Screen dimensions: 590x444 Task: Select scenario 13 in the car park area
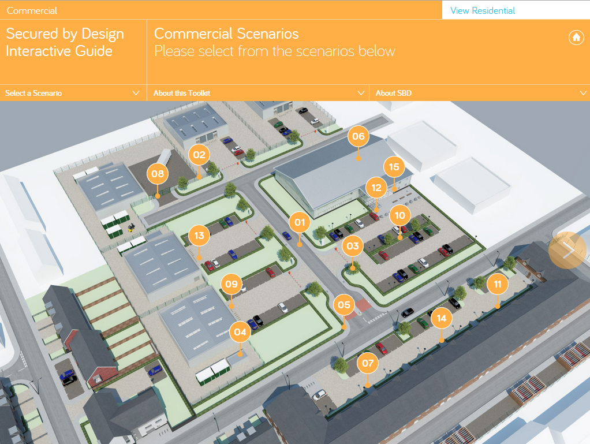pyautogui.click(x=199, y=235)
